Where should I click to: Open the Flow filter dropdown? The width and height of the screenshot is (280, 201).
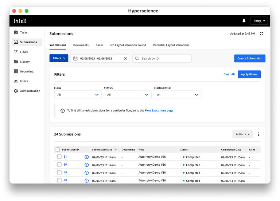point(78,95)
